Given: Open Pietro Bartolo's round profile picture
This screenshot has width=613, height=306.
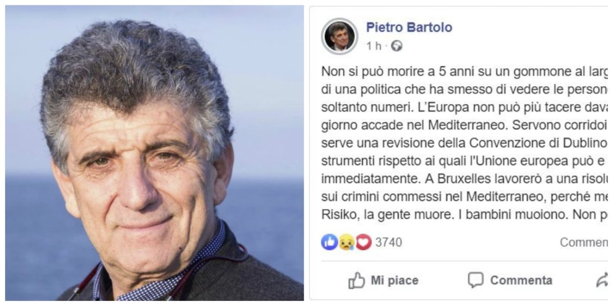Looking at the screenshot, I should pyautogui.click(x=340, y=36).
